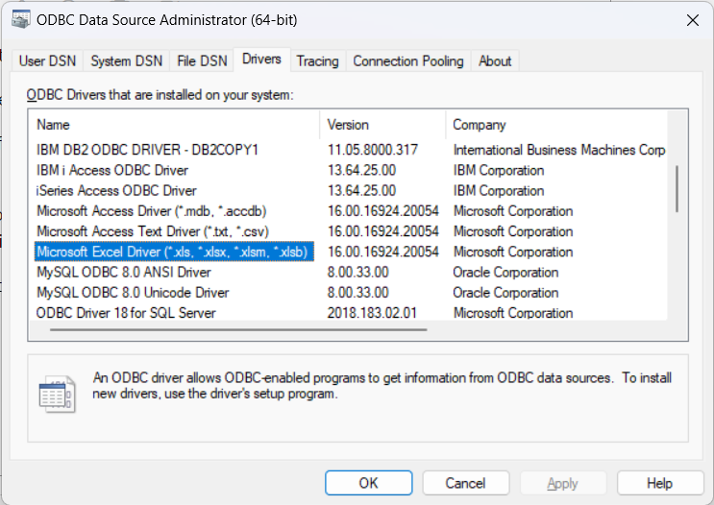Open the Connection Pooling tab
714x505 pixels.
pyautogui.click(x=407, y=61)
